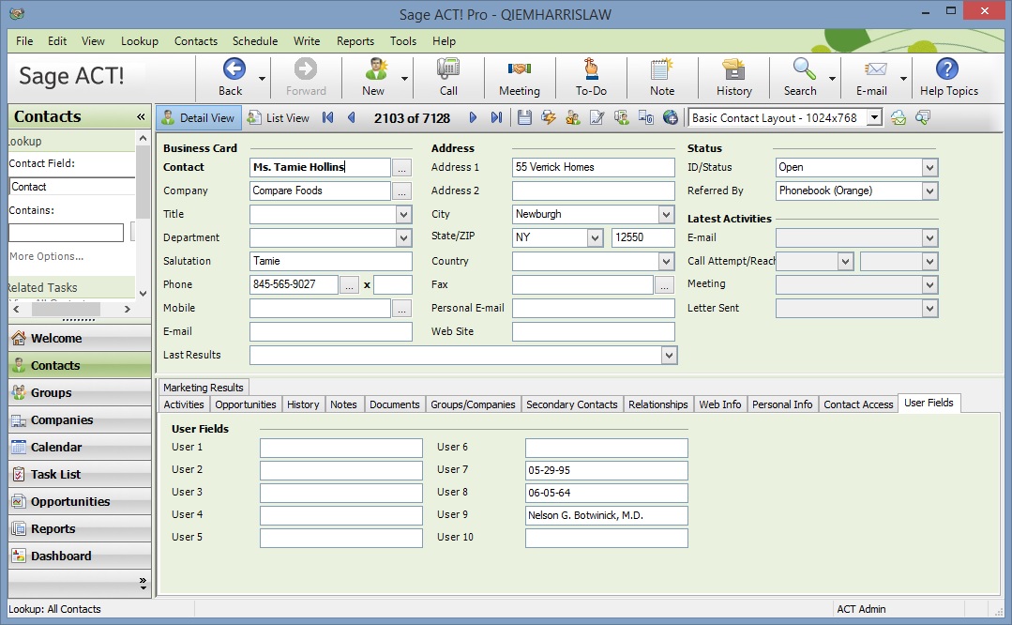The width and height of the screenshot is (1012, 625).
Task: Create a new contact with New icon
Action: 374,70
